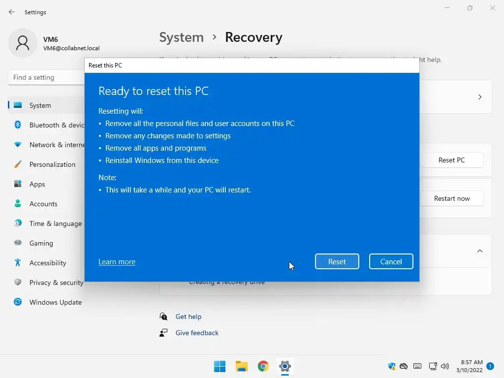Open the Get help link
Viewport: 504px width, 378px height.
click(189, 316)
